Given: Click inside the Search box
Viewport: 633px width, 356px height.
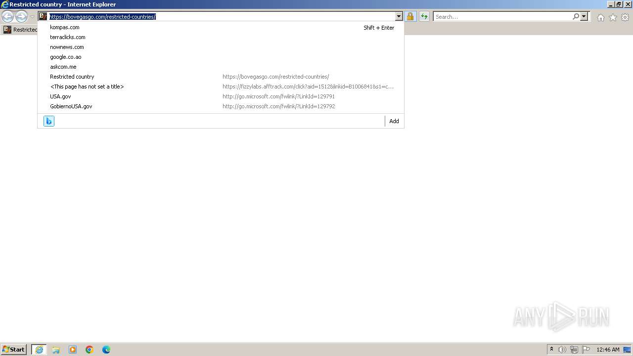Looking at the screenshot, I should point(502,17).
